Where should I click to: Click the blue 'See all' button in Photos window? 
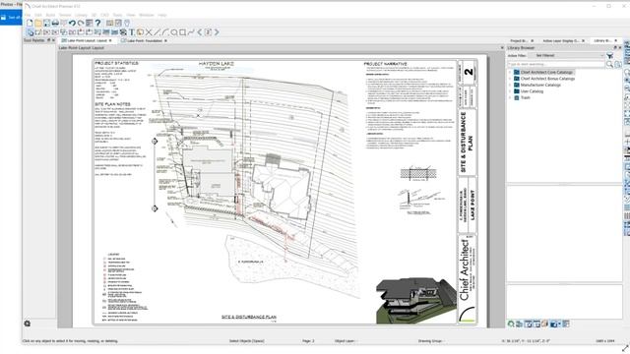click(x=11, y=18)
